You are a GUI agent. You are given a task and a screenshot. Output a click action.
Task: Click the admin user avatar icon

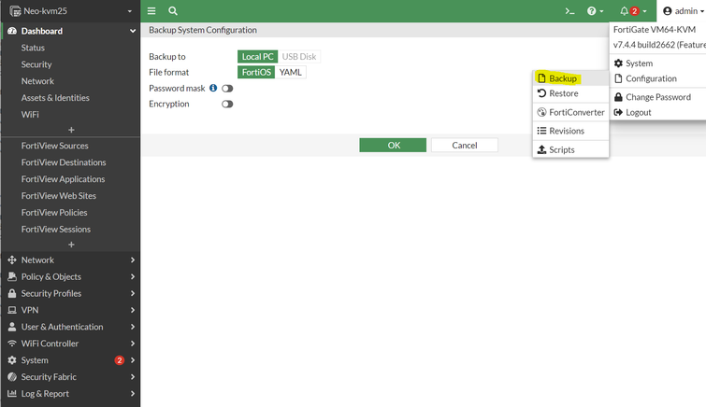[668, 11]
